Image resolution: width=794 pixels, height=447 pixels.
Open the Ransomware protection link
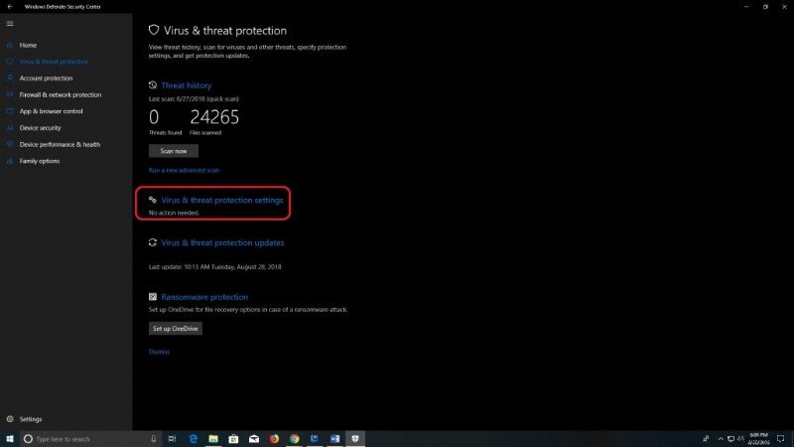204,297
